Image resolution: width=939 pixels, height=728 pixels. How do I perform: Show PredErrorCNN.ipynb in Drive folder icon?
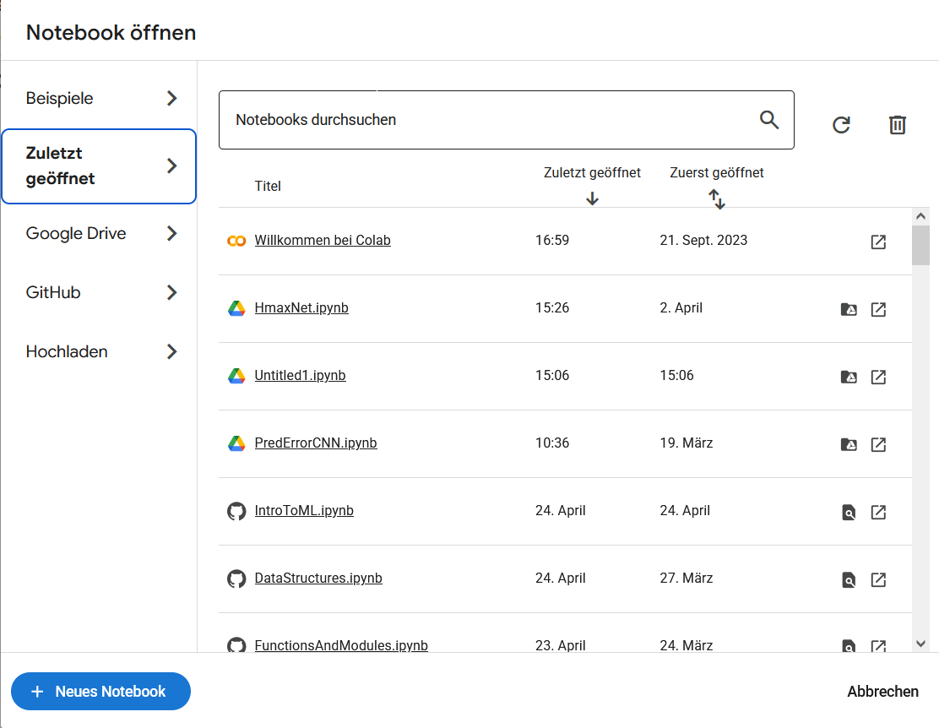click(849, 444)
